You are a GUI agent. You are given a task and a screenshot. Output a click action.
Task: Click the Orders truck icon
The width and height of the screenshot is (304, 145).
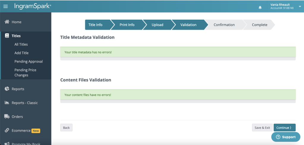7,117
